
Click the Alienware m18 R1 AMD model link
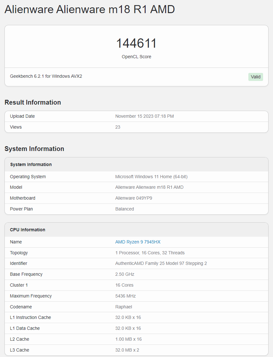click(149, 187)
